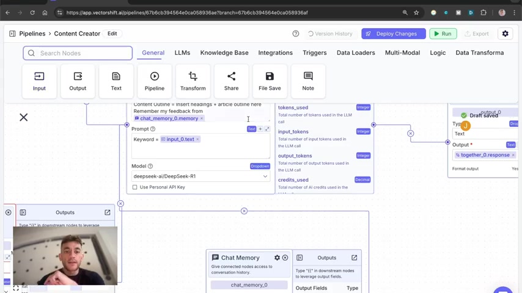Remove together_0.response from Output field
This screenshot has height=293, width=522.
point(513,155)
